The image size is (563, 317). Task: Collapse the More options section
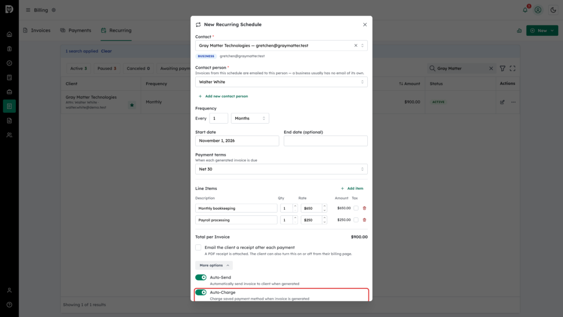(214, 265)
